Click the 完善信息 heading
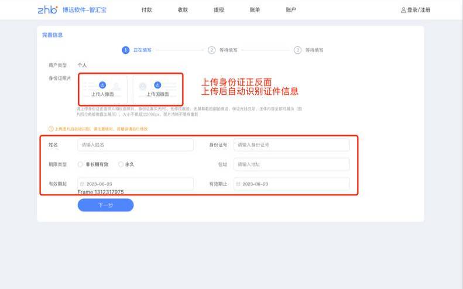This screenshot has height=289, width=463. coord(52,35)
